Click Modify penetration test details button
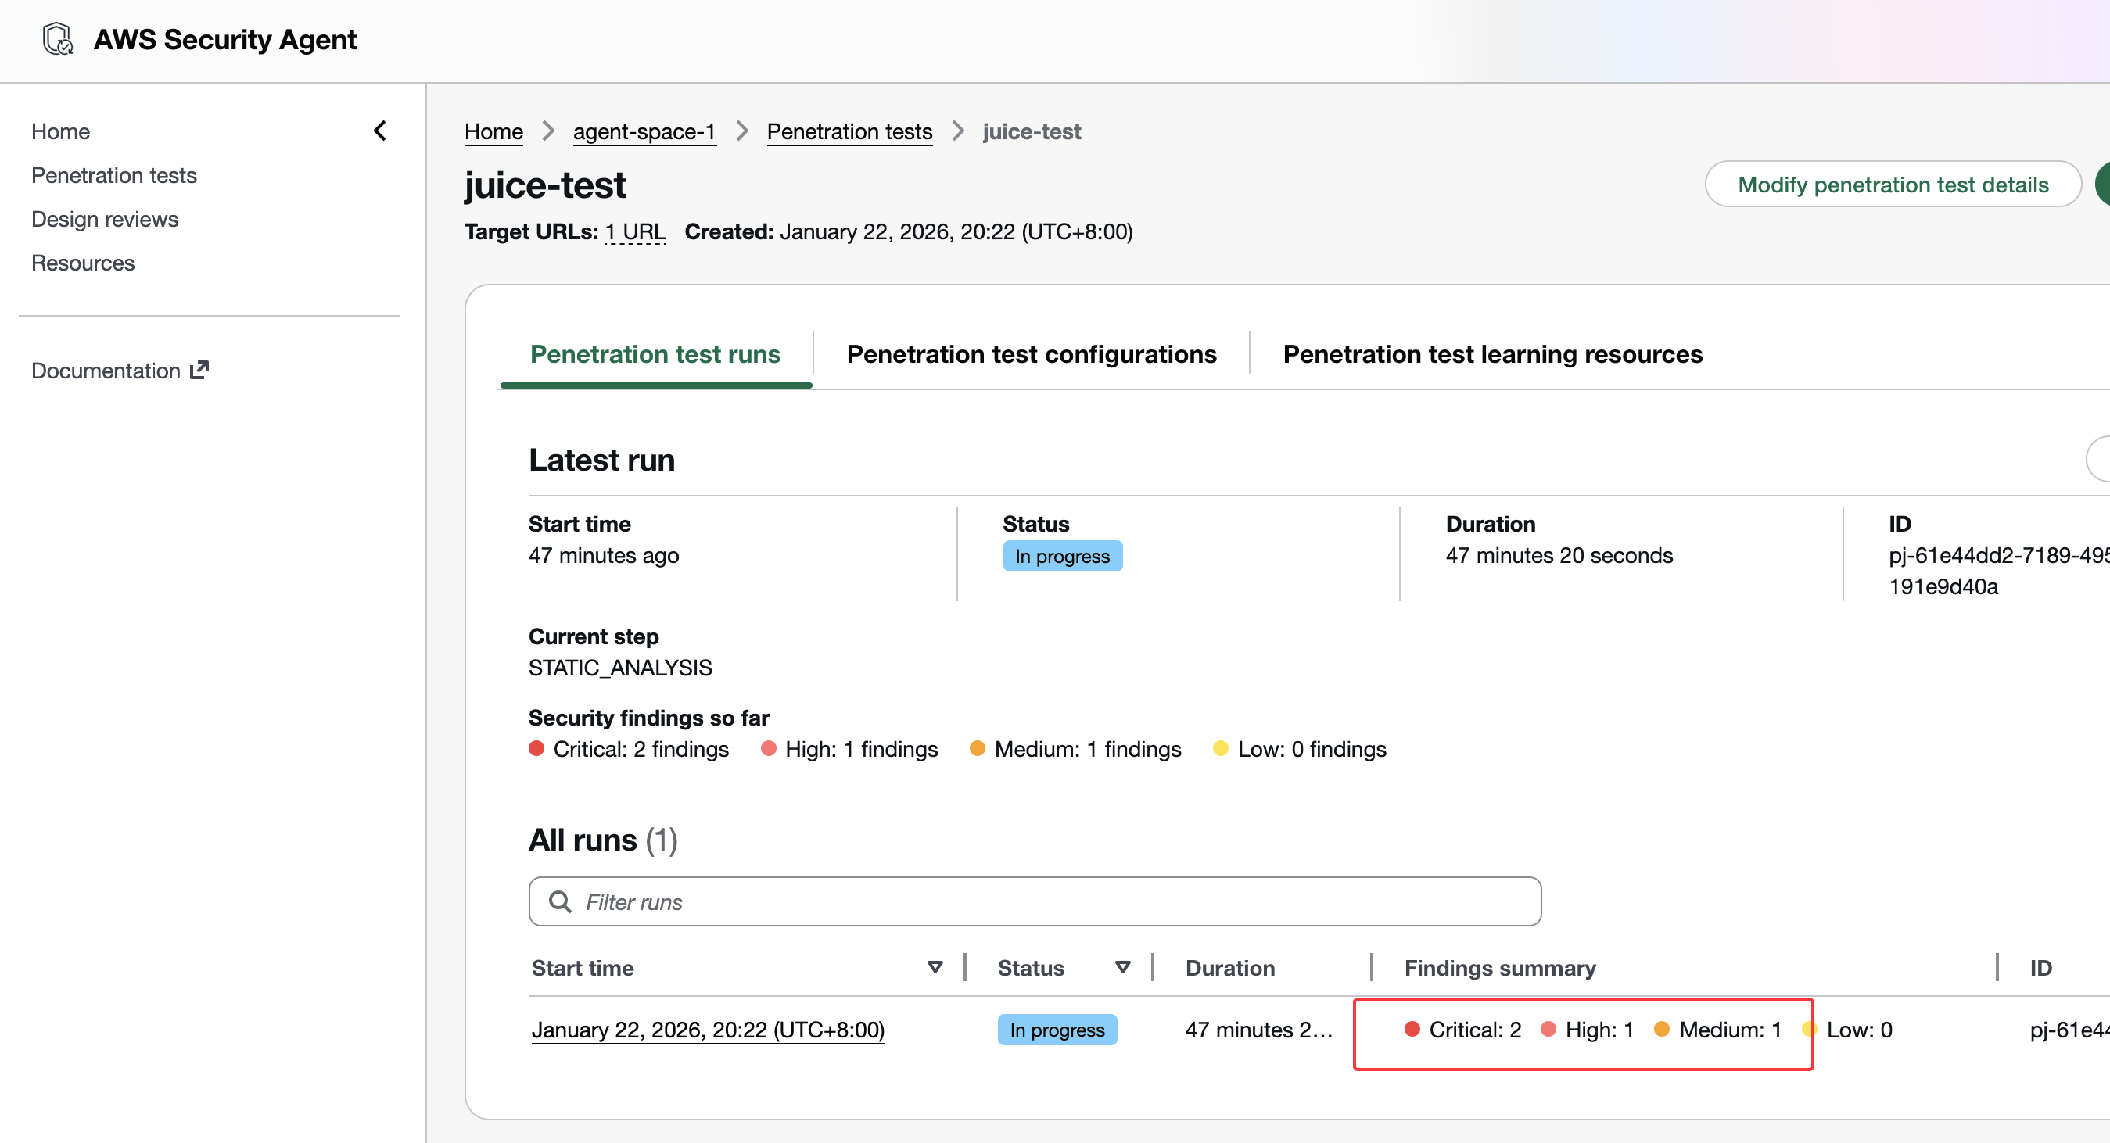The width and height of the screenshot is (2110, 1143). pyautogui.click(x=1893, y=185)
